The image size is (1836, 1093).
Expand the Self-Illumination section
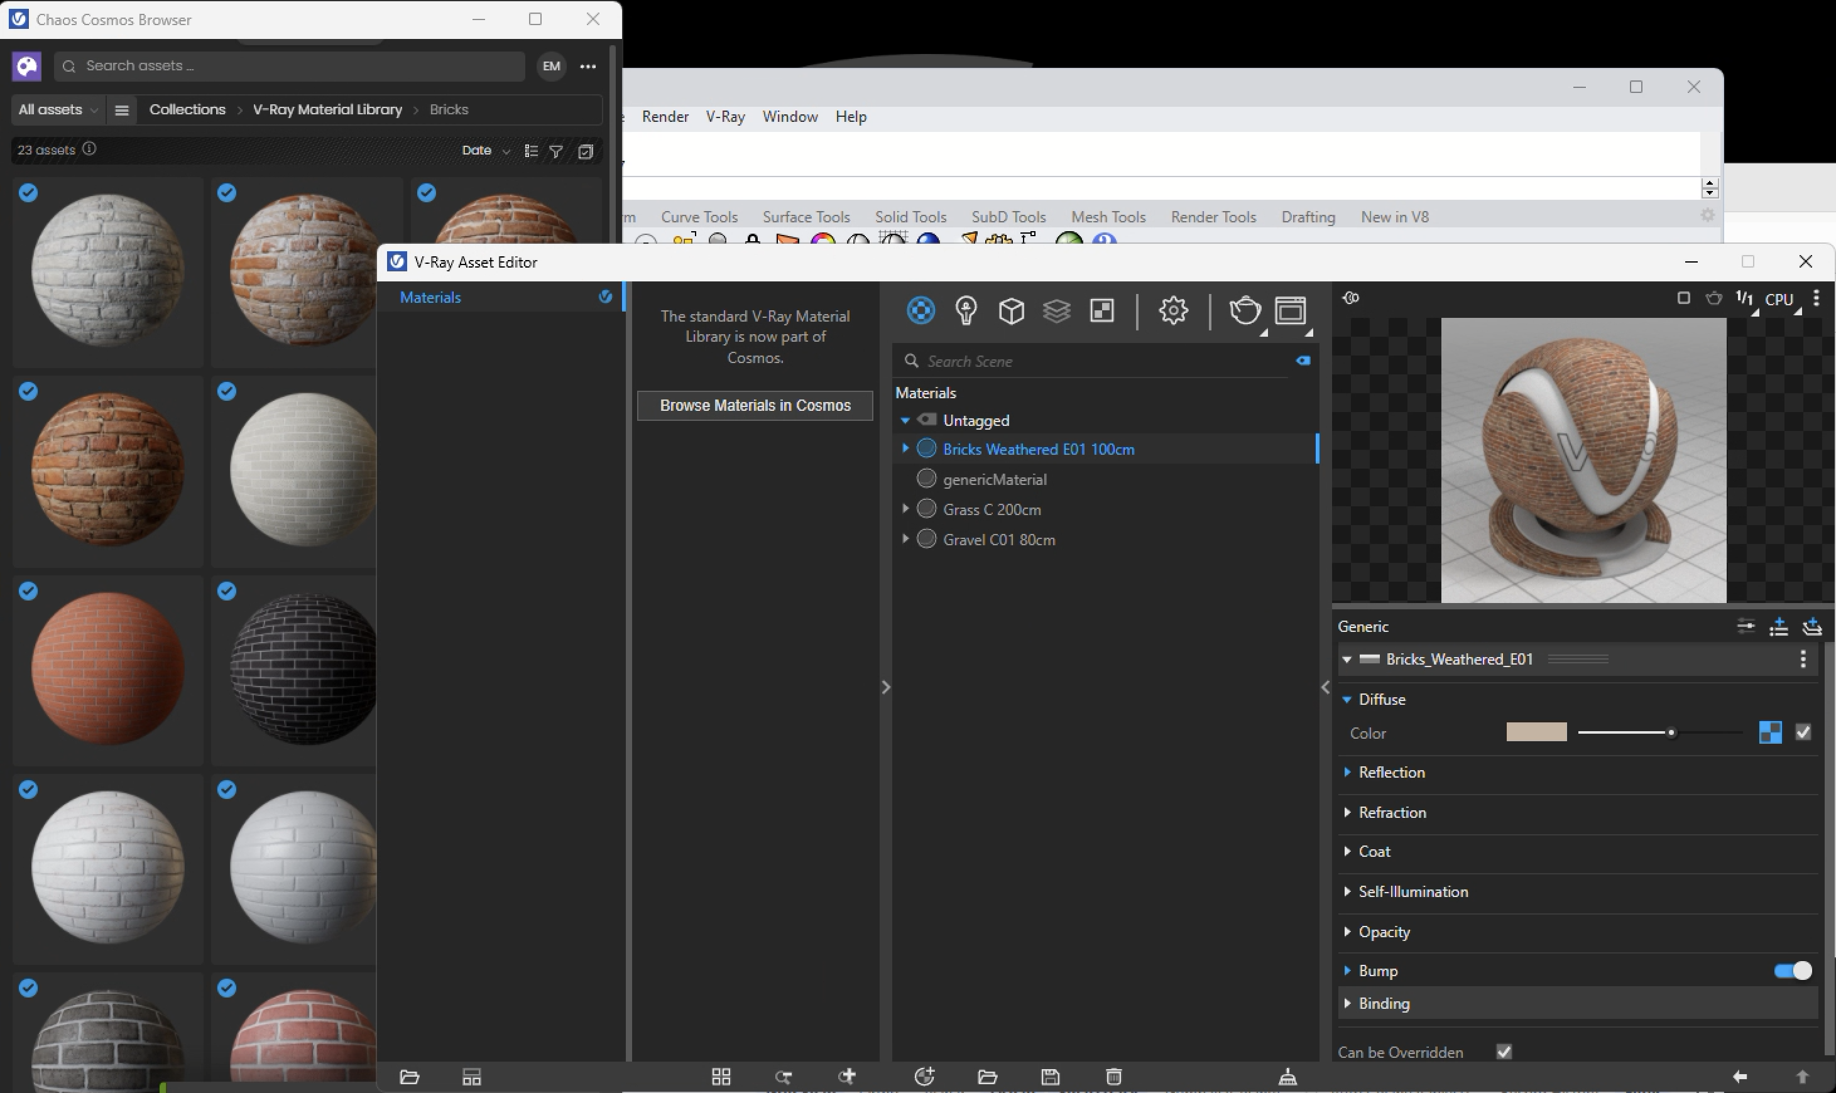[1347, 891]
